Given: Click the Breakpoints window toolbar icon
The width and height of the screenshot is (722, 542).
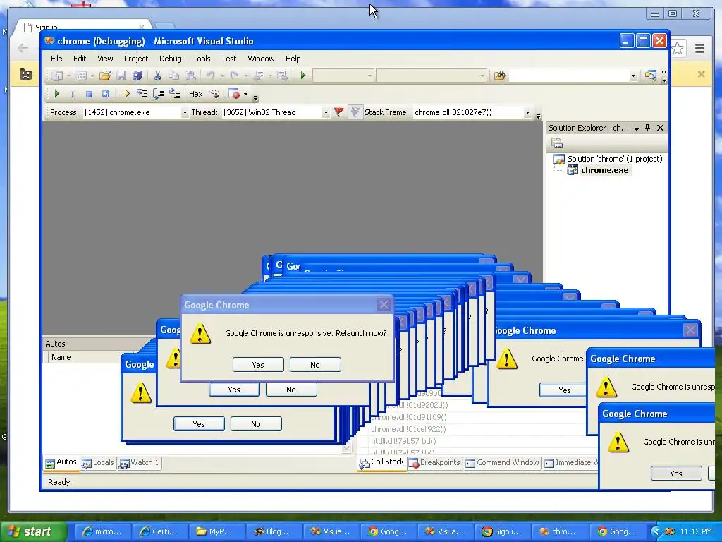Looking at the screenshot, I should (234, 94).
